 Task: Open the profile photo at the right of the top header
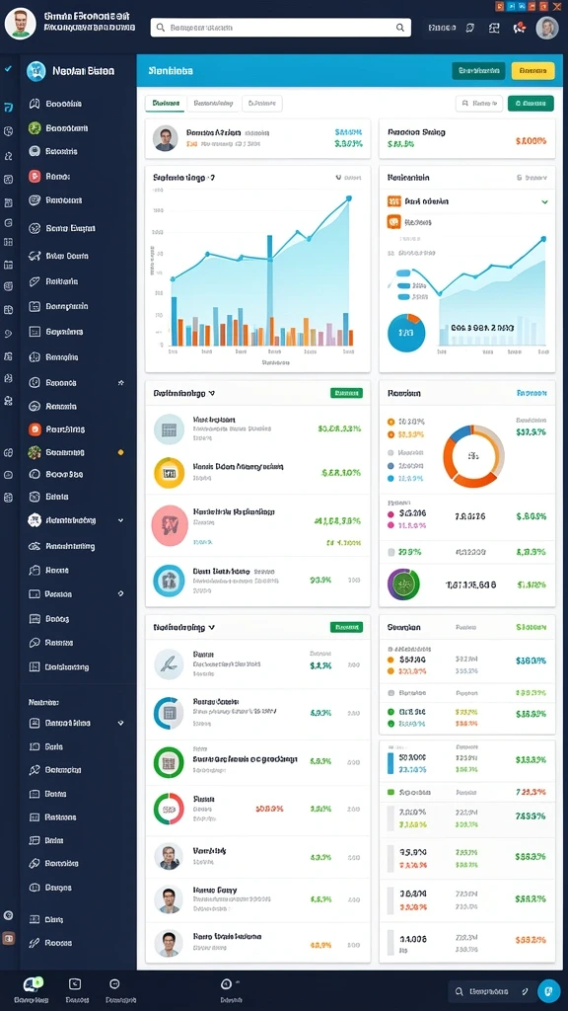[546, 28]
